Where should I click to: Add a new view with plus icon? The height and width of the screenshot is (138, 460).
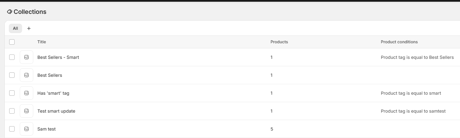coord(29,28)
